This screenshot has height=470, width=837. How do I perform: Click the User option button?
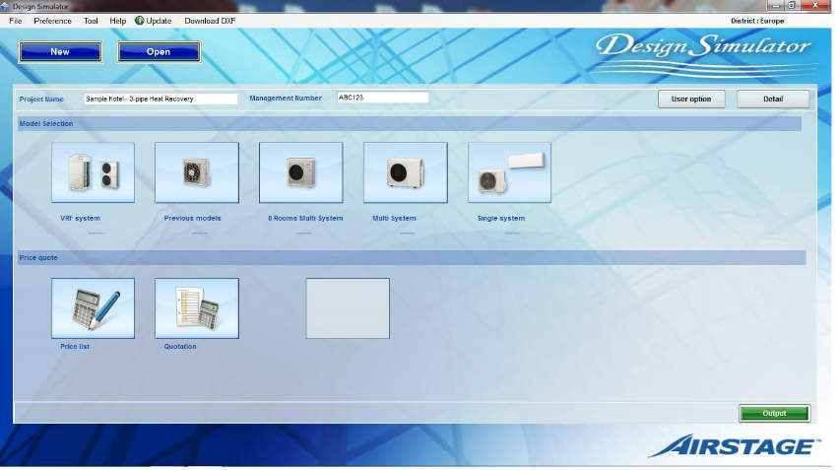(691, 100)
